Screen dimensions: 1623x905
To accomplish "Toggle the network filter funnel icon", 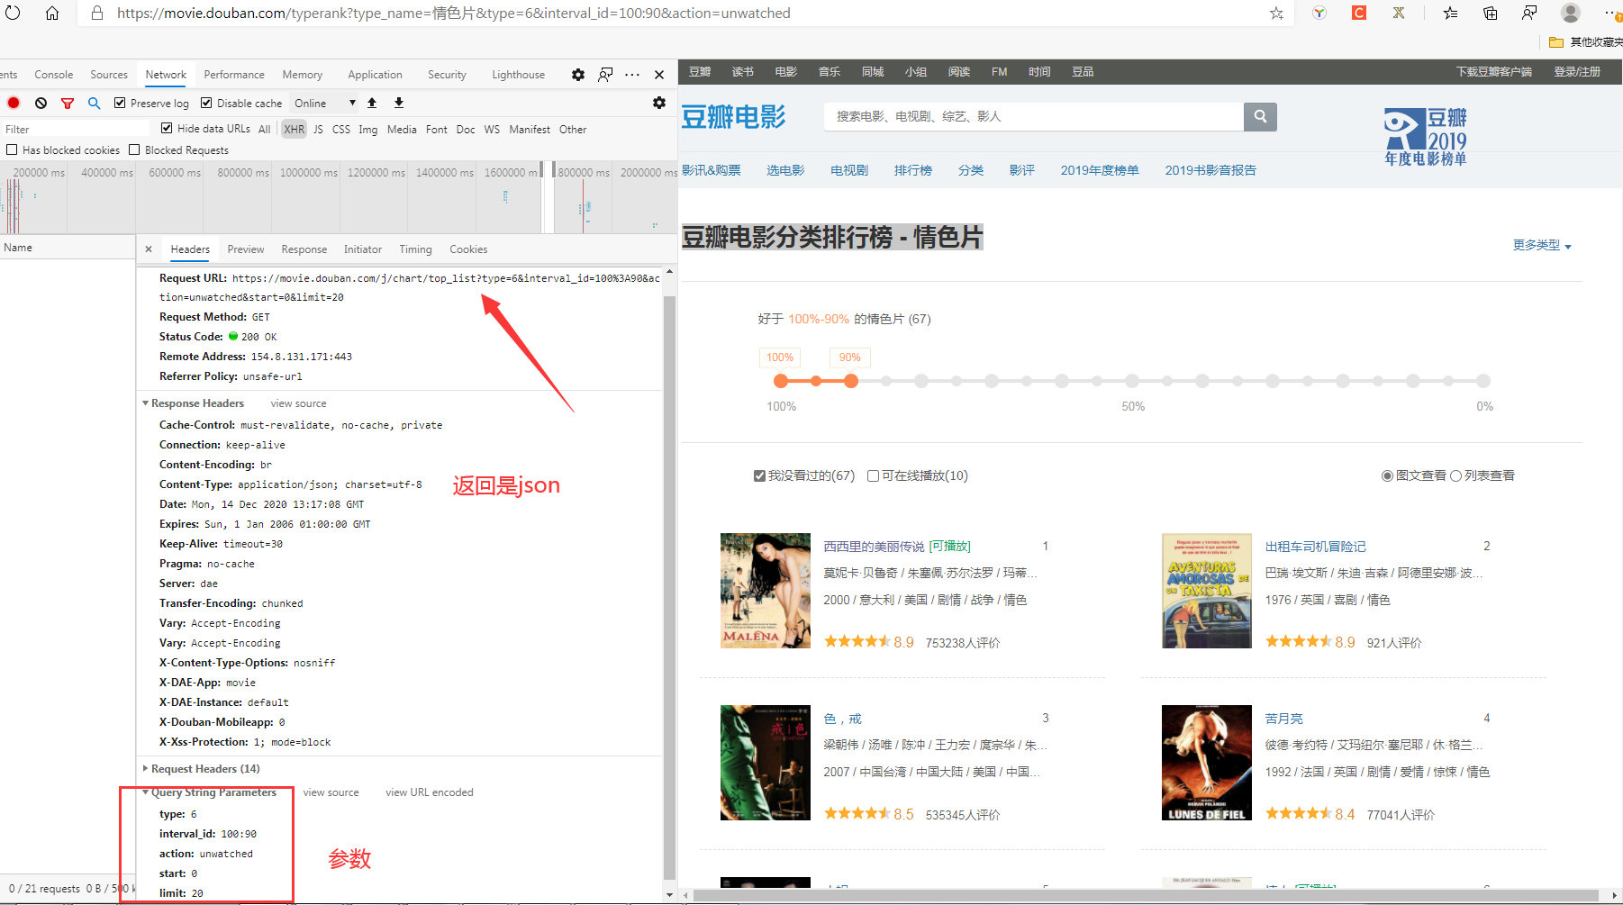I will tap(68, 104).
